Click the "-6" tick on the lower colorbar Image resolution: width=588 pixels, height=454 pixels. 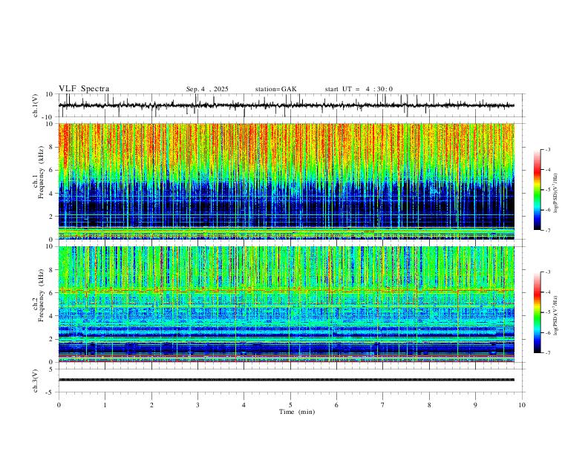point(547,332)
